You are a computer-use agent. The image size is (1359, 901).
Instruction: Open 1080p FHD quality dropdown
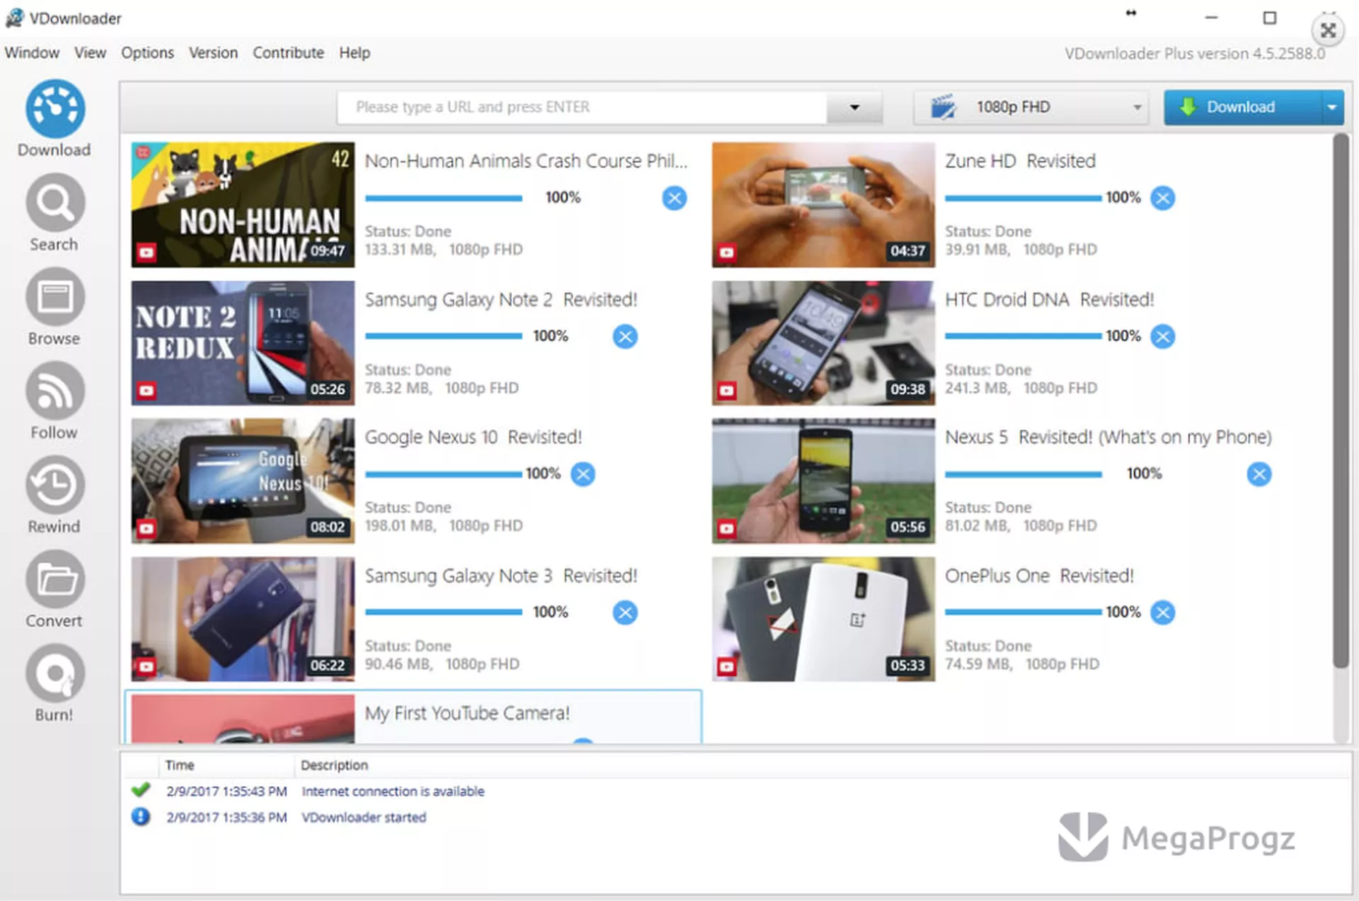point(1031,107)
